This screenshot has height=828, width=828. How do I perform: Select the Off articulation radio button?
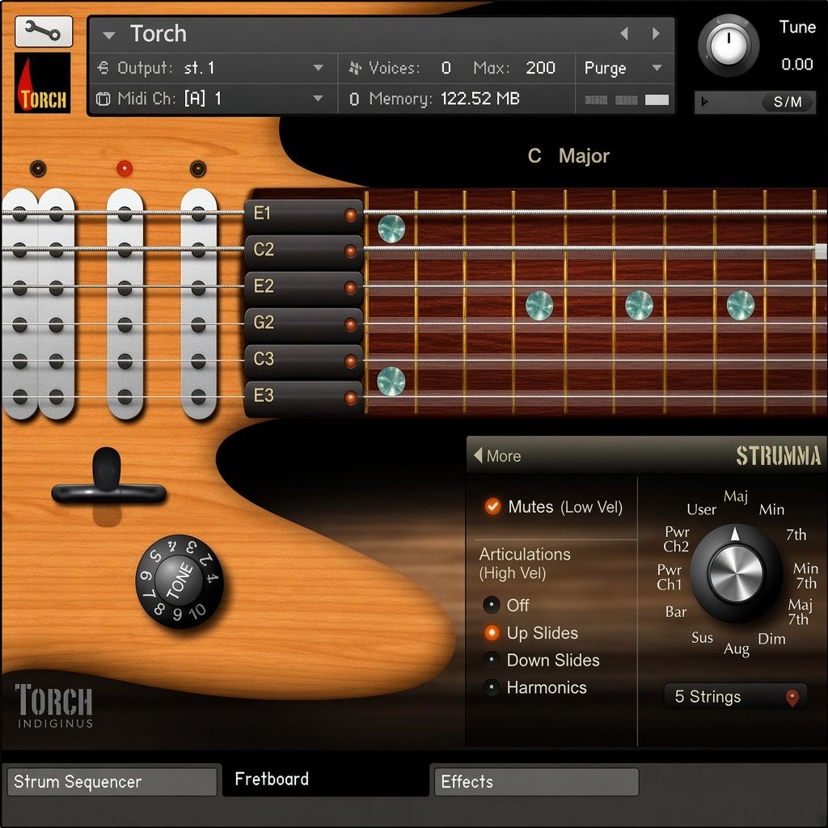pyautogui.click(x=491, y=605)
